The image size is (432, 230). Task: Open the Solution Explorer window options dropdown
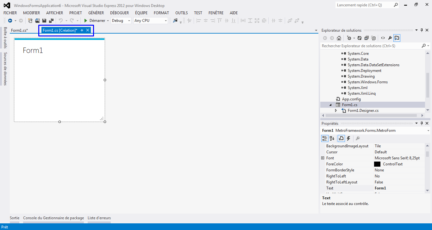(416, 30)
